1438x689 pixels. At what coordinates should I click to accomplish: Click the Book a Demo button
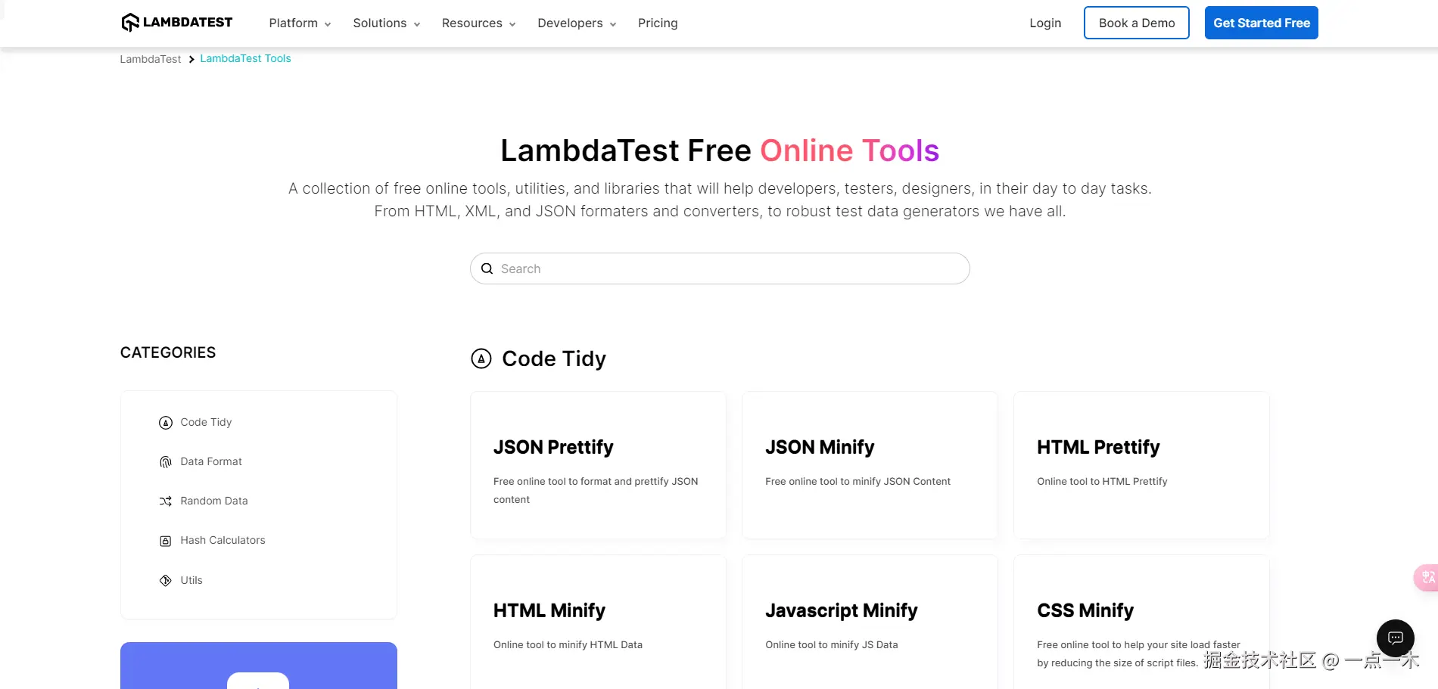click(x=1136, y=23)
